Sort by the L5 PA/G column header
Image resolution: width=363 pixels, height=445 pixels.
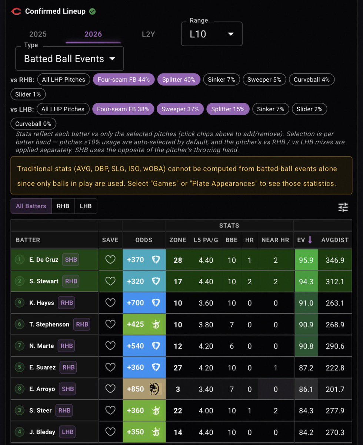pos(206,240)
